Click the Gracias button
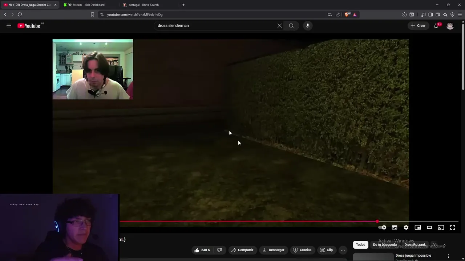This screenshot has height=261, width=465. (302, 250)
